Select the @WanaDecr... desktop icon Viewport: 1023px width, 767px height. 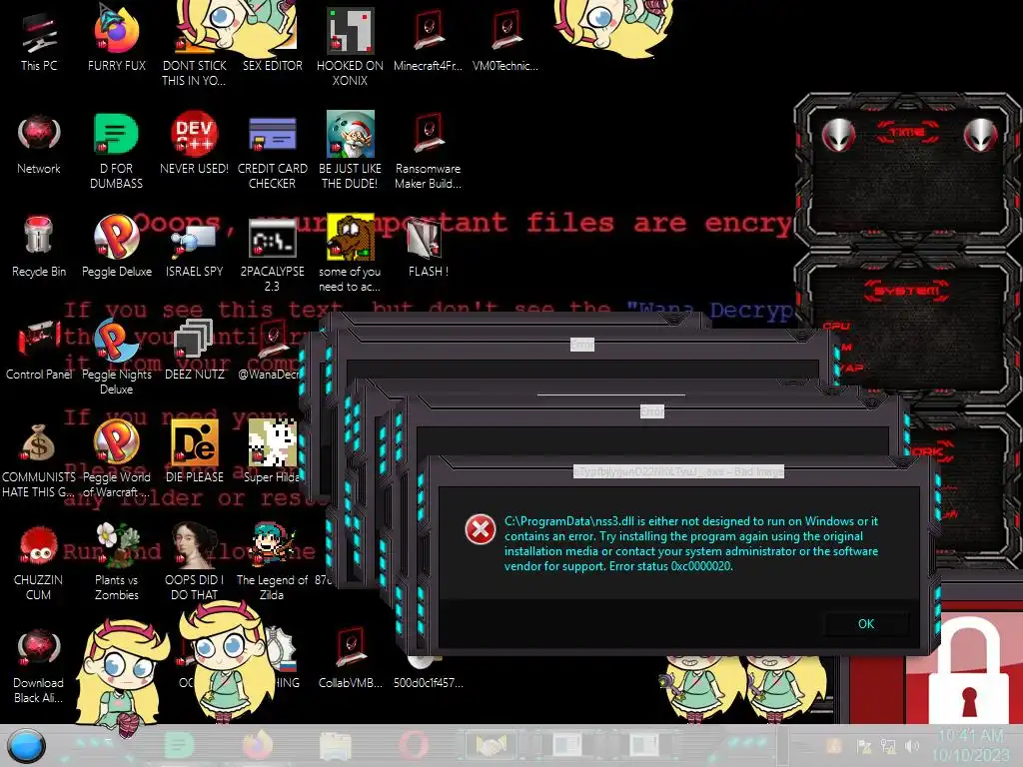(x=270, y=351)
